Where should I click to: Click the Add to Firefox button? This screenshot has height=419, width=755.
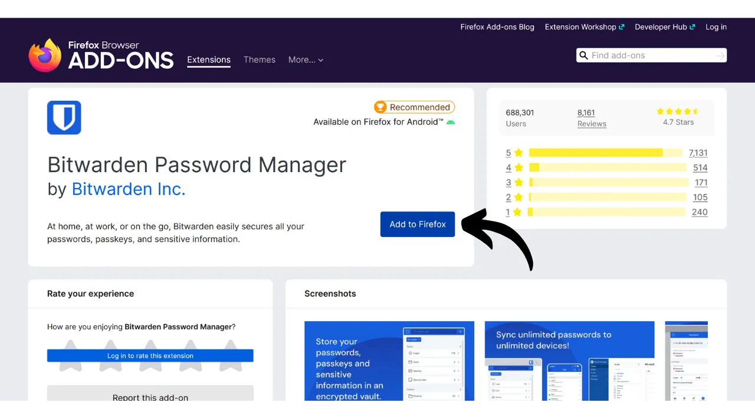[x=417, y=224]
